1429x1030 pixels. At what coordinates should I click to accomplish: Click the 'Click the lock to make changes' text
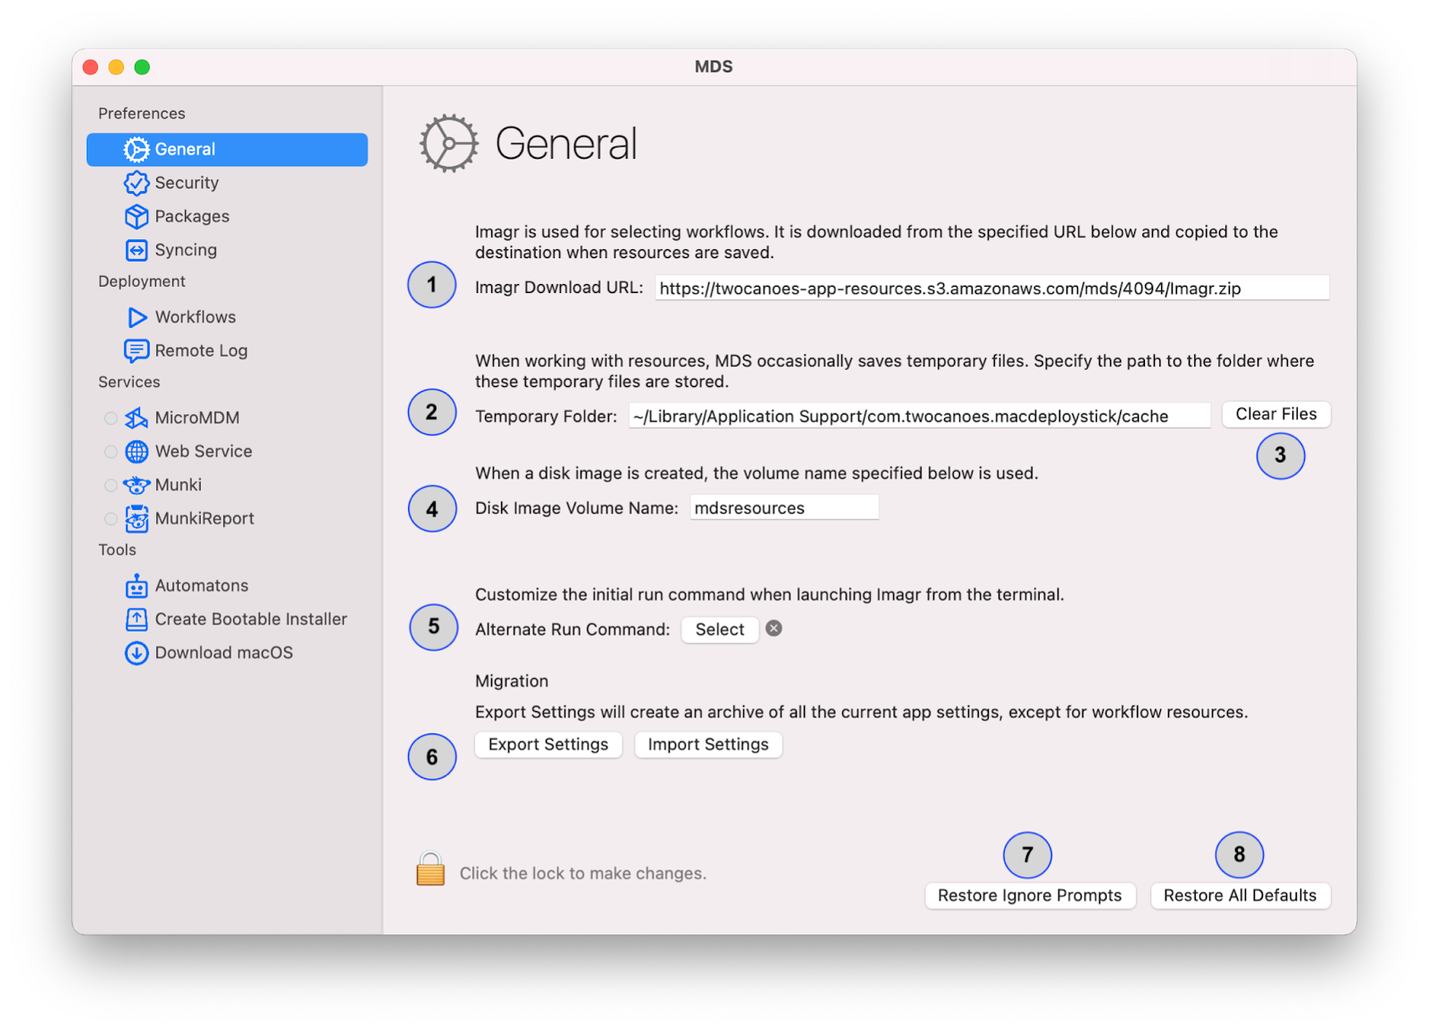tap(582, 874)
